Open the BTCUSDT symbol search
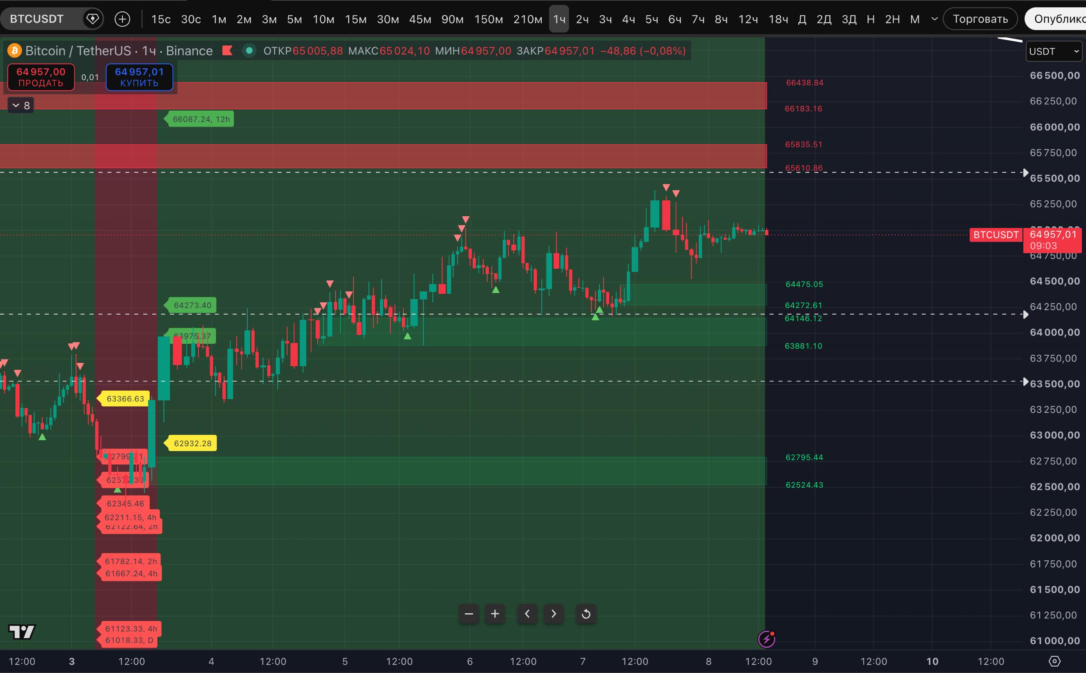The image size is (1086, 673). (x=37, y=19)
